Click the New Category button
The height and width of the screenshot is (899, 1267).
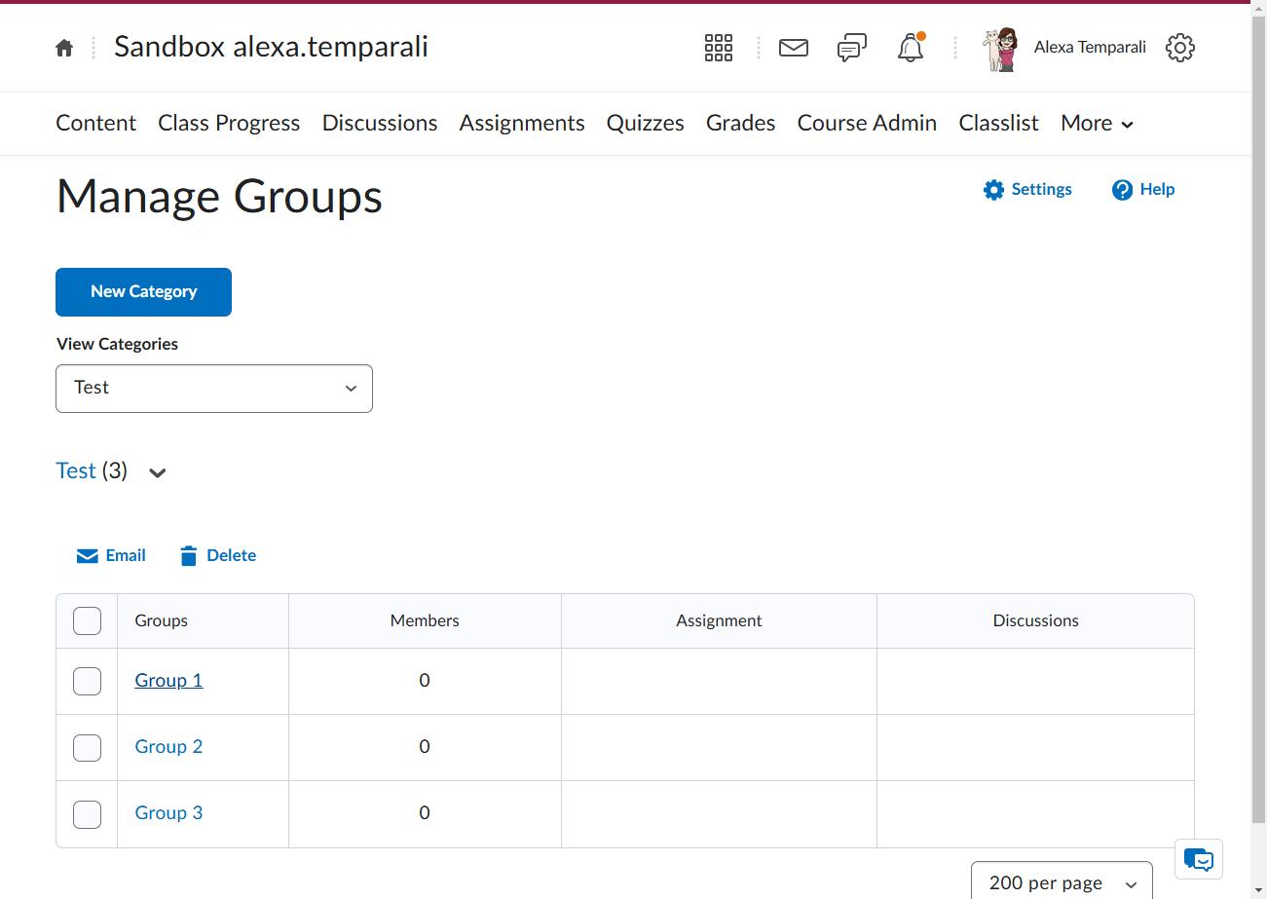[143, 292]
